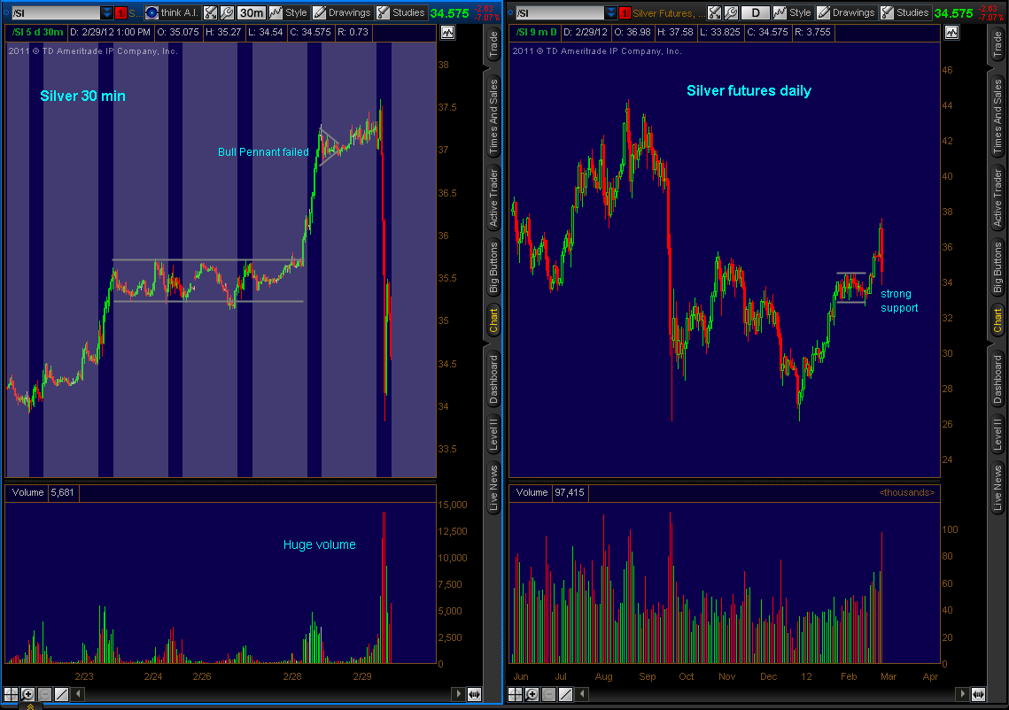Open the Studies menu on left chart
1009x710 pixels.
(400, 13)
